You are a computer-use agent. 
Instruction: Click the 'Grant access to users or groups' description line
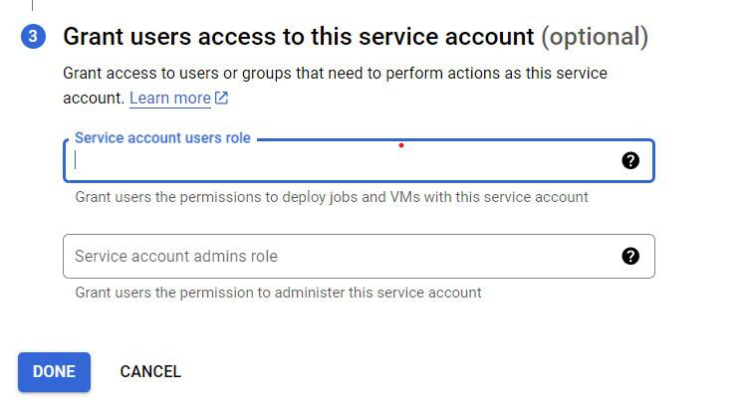(335, 73)
